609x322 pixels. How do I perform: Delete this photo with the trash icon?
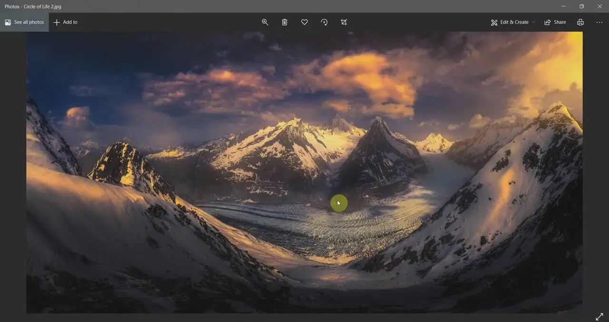tap(285, 22)
